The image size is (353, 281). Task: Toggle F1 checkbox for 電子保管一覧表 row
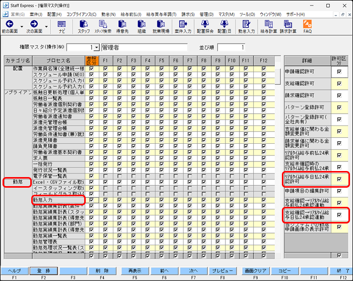pos(105,176)
